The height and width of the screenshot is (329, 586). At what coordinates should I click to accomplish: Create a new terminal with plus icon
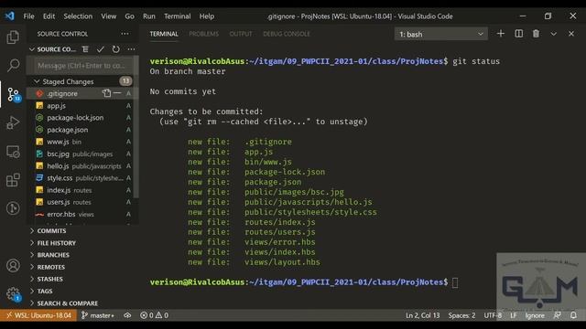tap(501, 34)
